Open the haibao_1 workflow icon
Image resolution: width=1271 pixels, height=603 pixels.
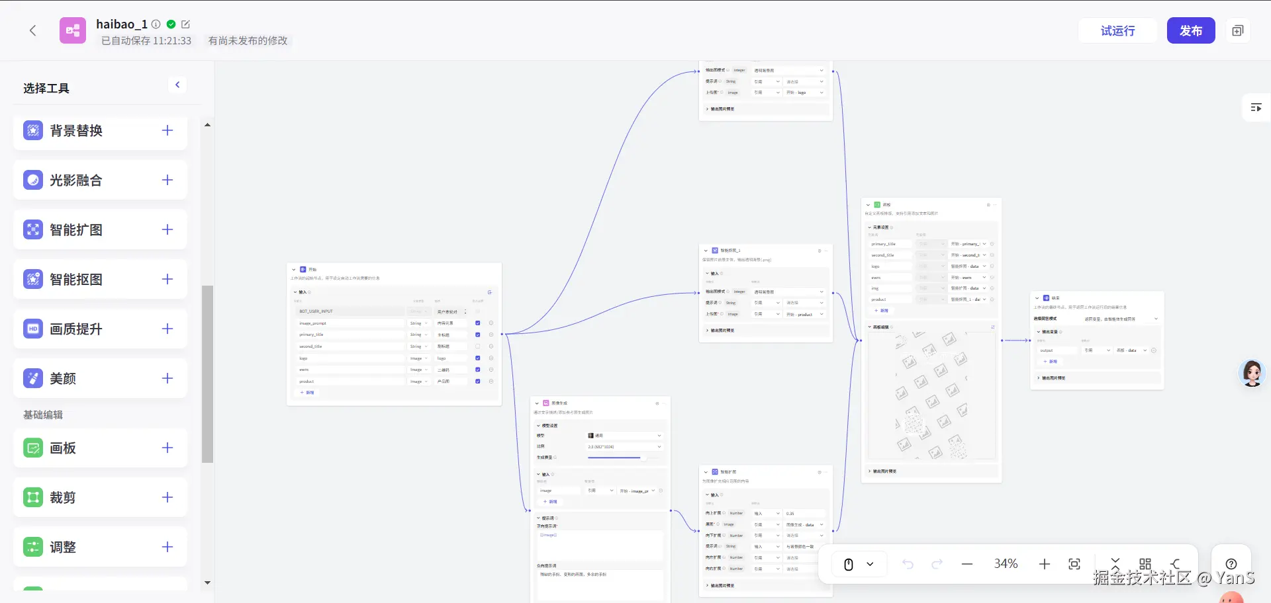73,30
